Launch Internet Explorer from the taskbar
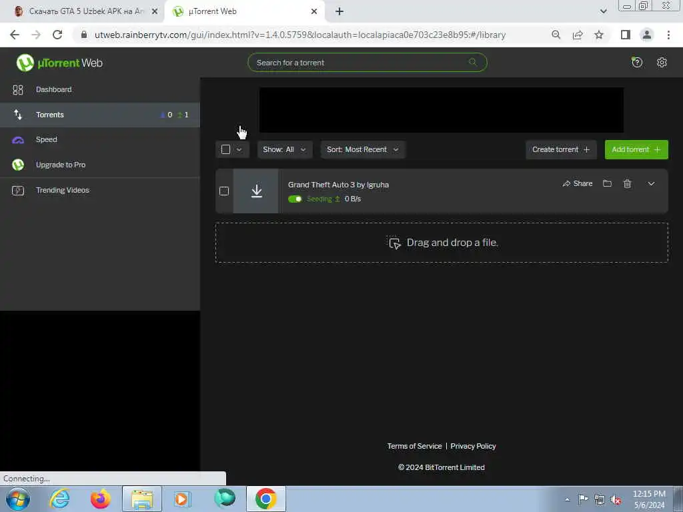The height and width of the screenshot is (512, 683). point(59,499)
